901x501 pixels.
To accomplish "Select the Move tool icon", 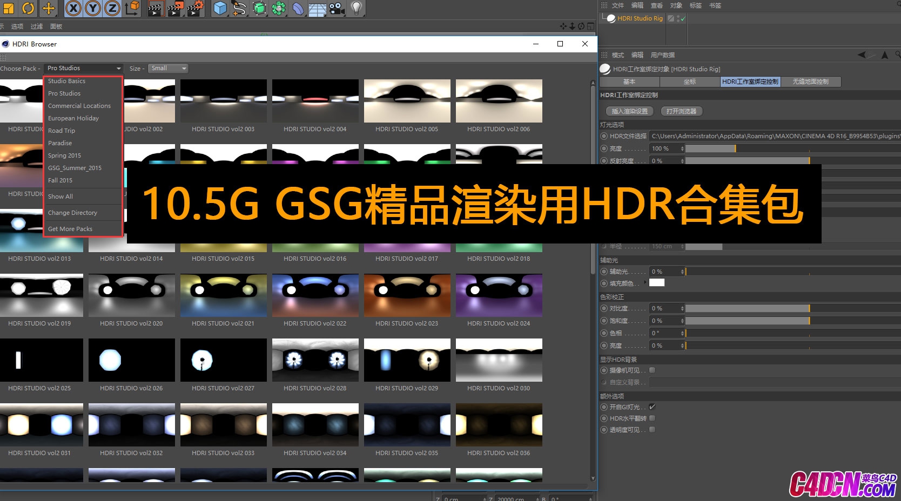I will point(49,8).
